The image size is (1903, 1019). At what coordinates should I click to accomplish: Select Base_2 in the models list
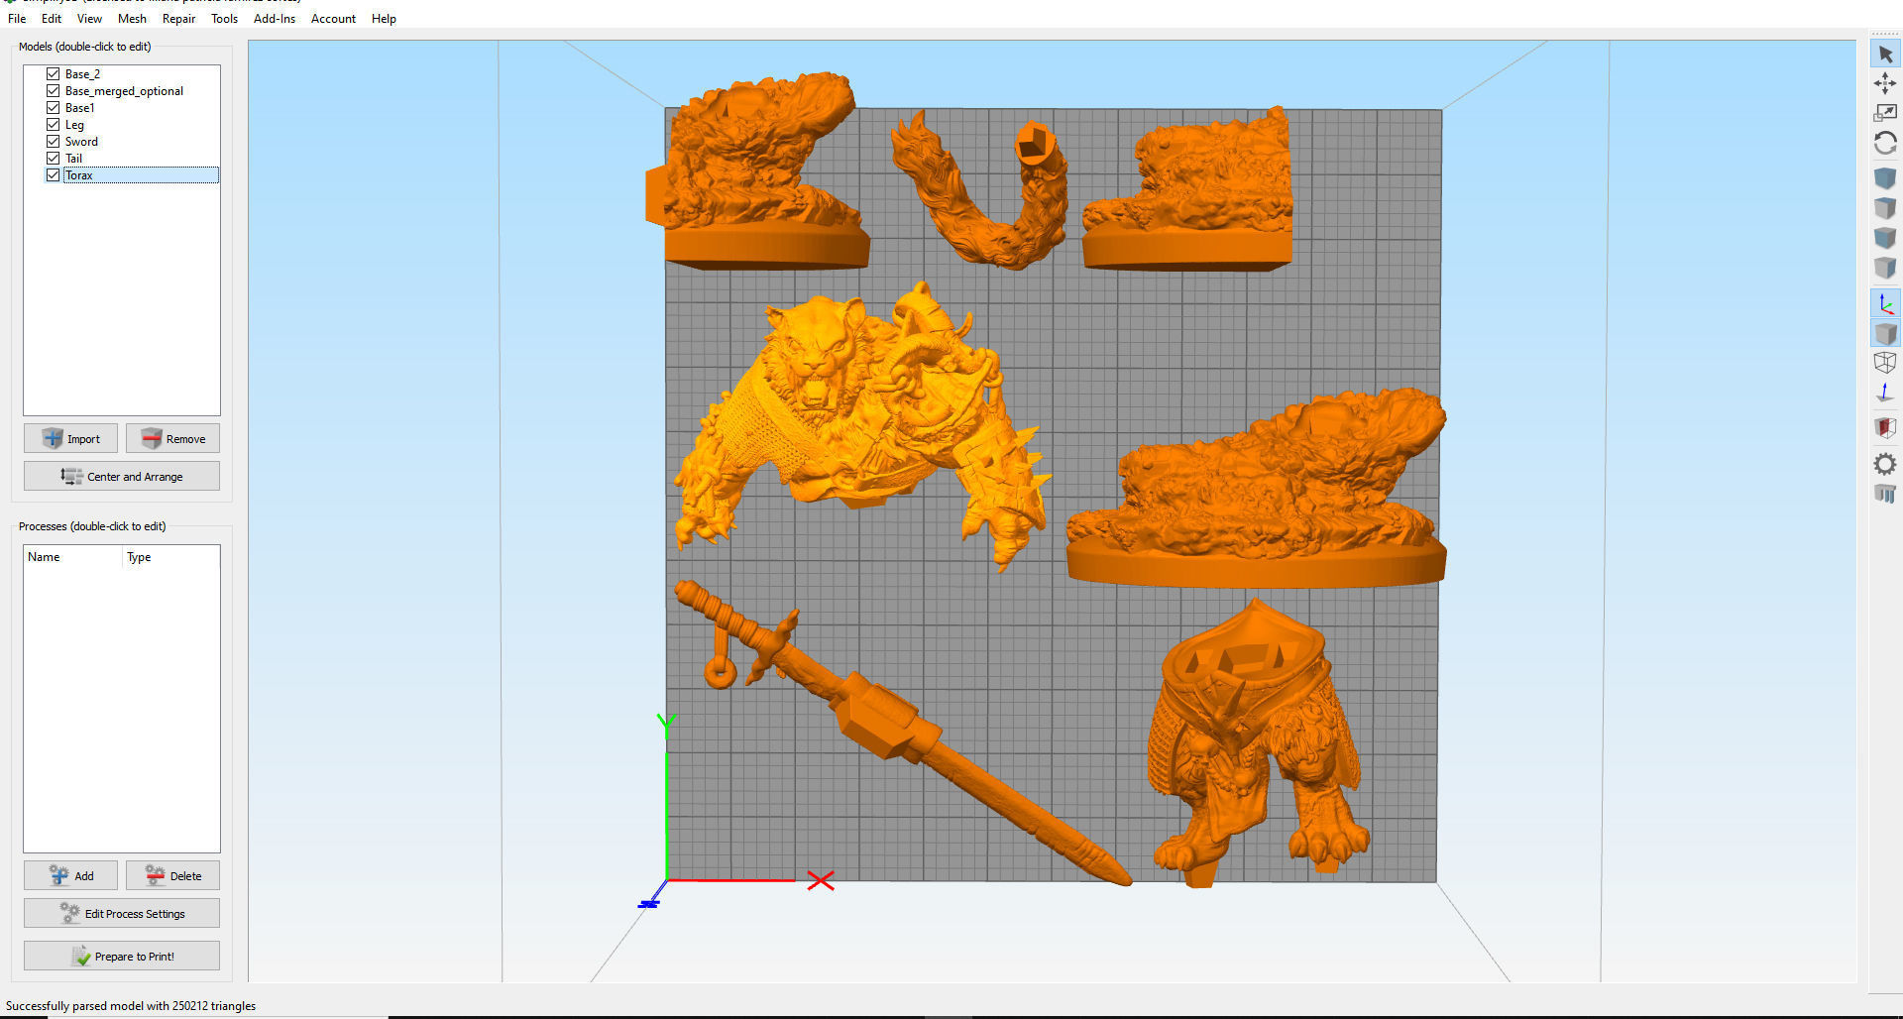click(82, 74)
